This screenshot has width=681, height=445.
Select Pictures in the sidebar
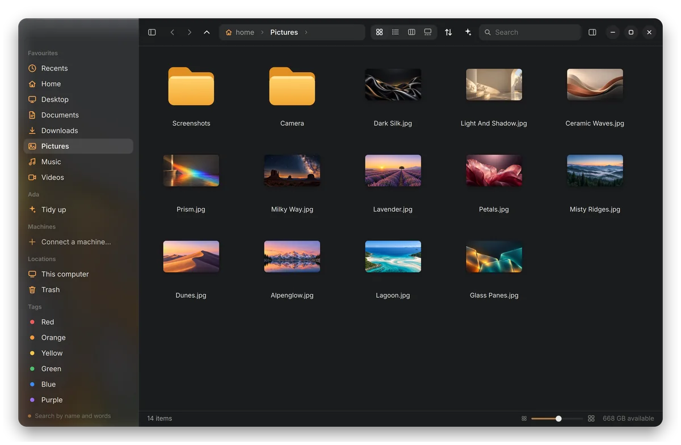(x=78, y=146)
